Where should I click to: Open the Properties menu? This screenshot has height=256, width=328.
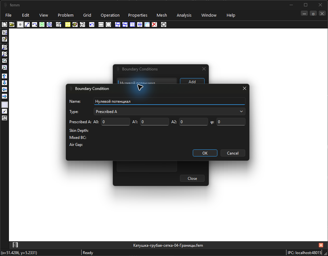pos(138,15)
